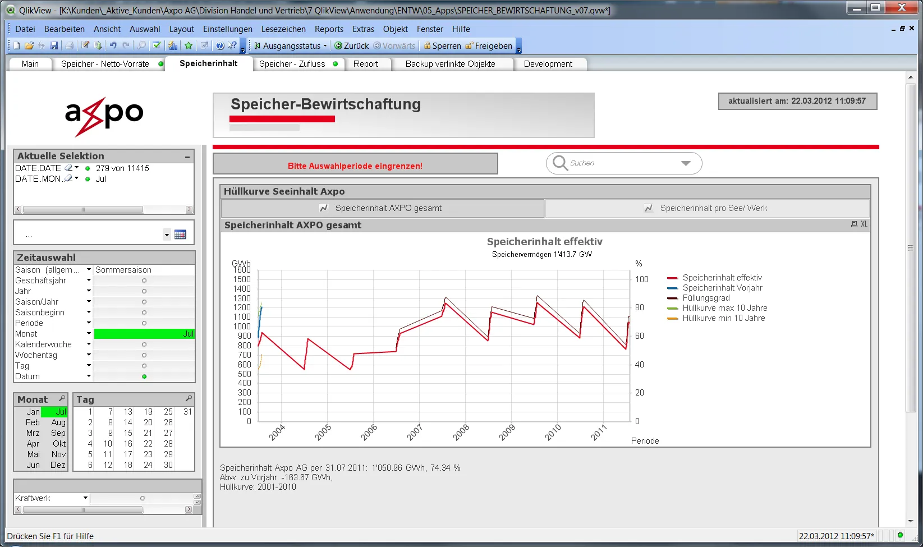
Task: Save the document with the floppy icon
Action: click(54, 45)
